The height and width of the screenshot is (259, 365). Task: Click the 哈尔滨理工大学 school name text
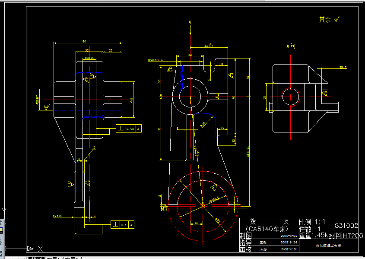pos(328,246)
